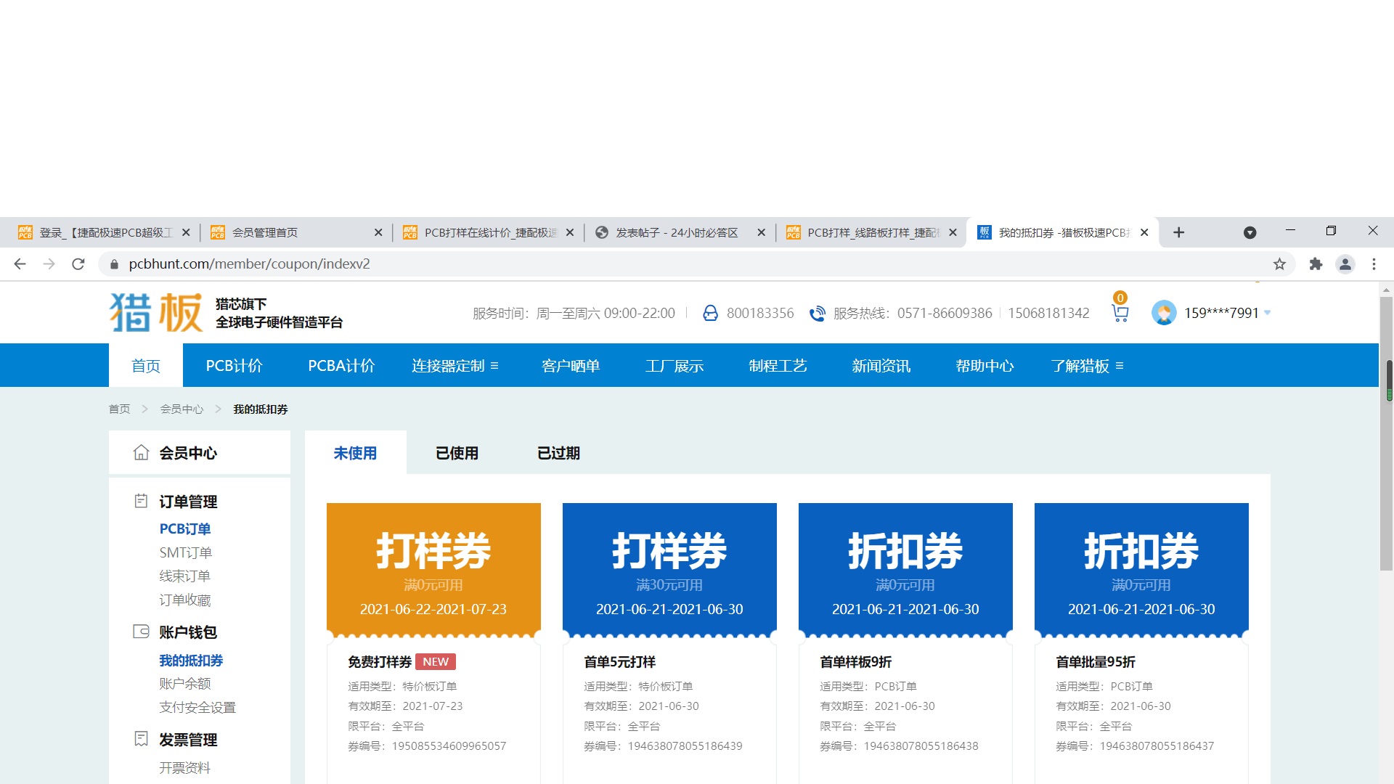Screen dimensions: 1394x784
Task: Go to 订单收藏 in sidebar
Action: (184, 600)
